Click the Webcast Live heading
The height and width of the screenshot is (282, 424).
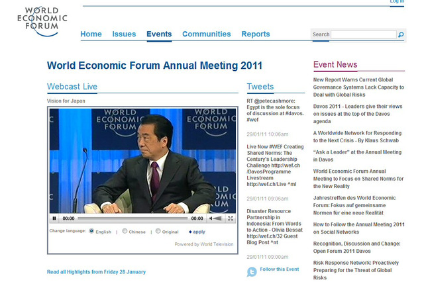pyautogui.click(x=72, y=87)
